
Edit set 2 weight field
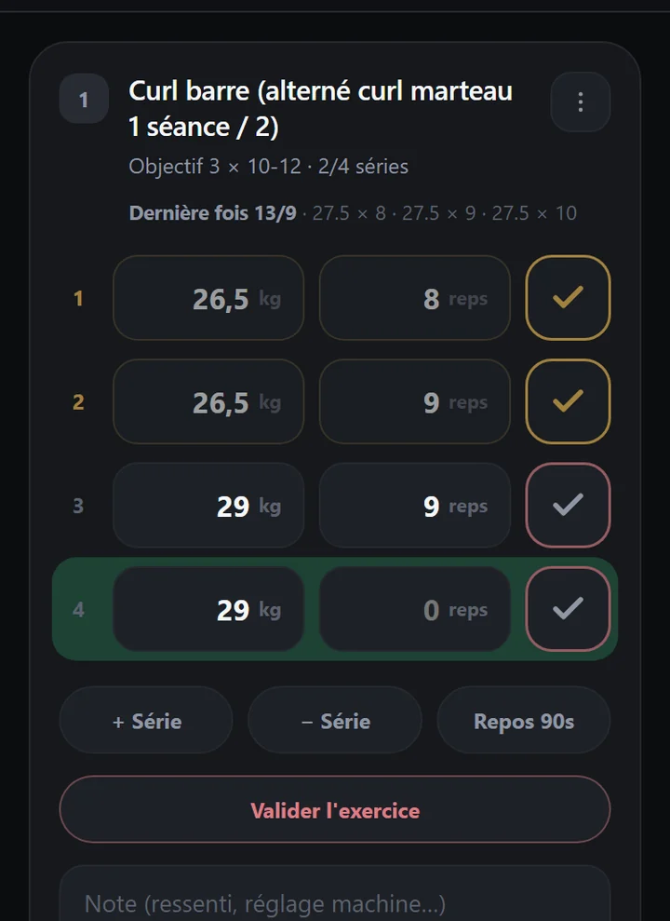(x=208, y=401)
